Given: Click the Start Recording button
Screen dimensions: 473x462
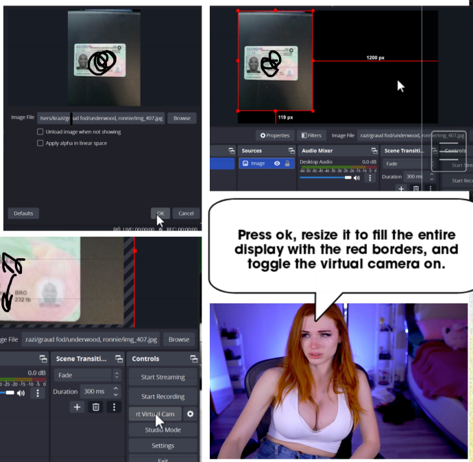Looking at the screenshot, I should pyautogui.click(x=162, y=396).
